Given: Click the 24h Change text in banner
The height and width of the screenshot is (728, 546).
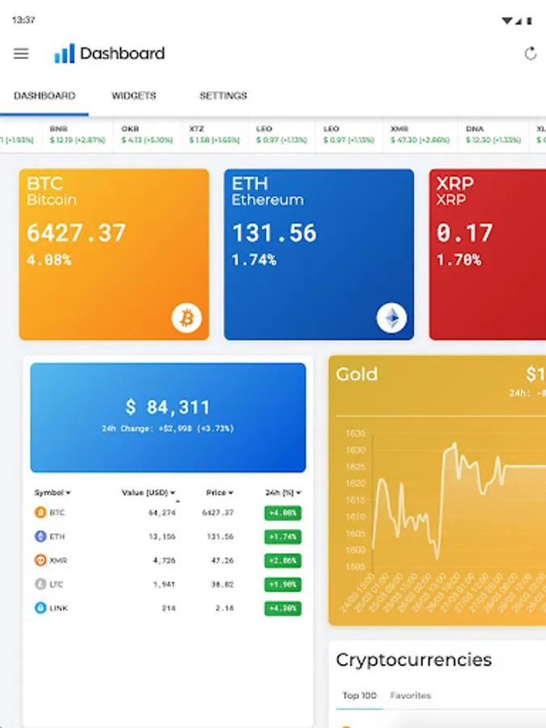Looking at the screenshot, I should click(167, 429).
